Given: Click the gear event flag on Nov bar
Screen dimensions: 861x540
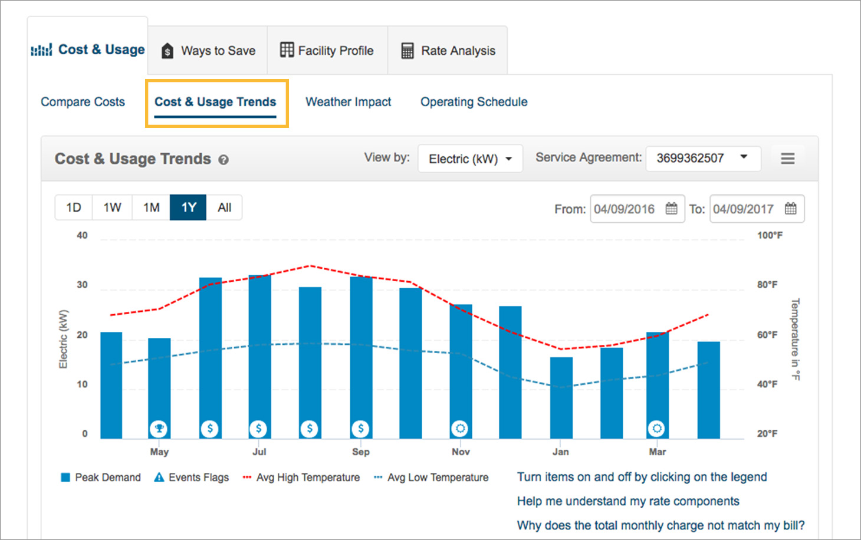Looking at the screenshot, I should [460, 429].
